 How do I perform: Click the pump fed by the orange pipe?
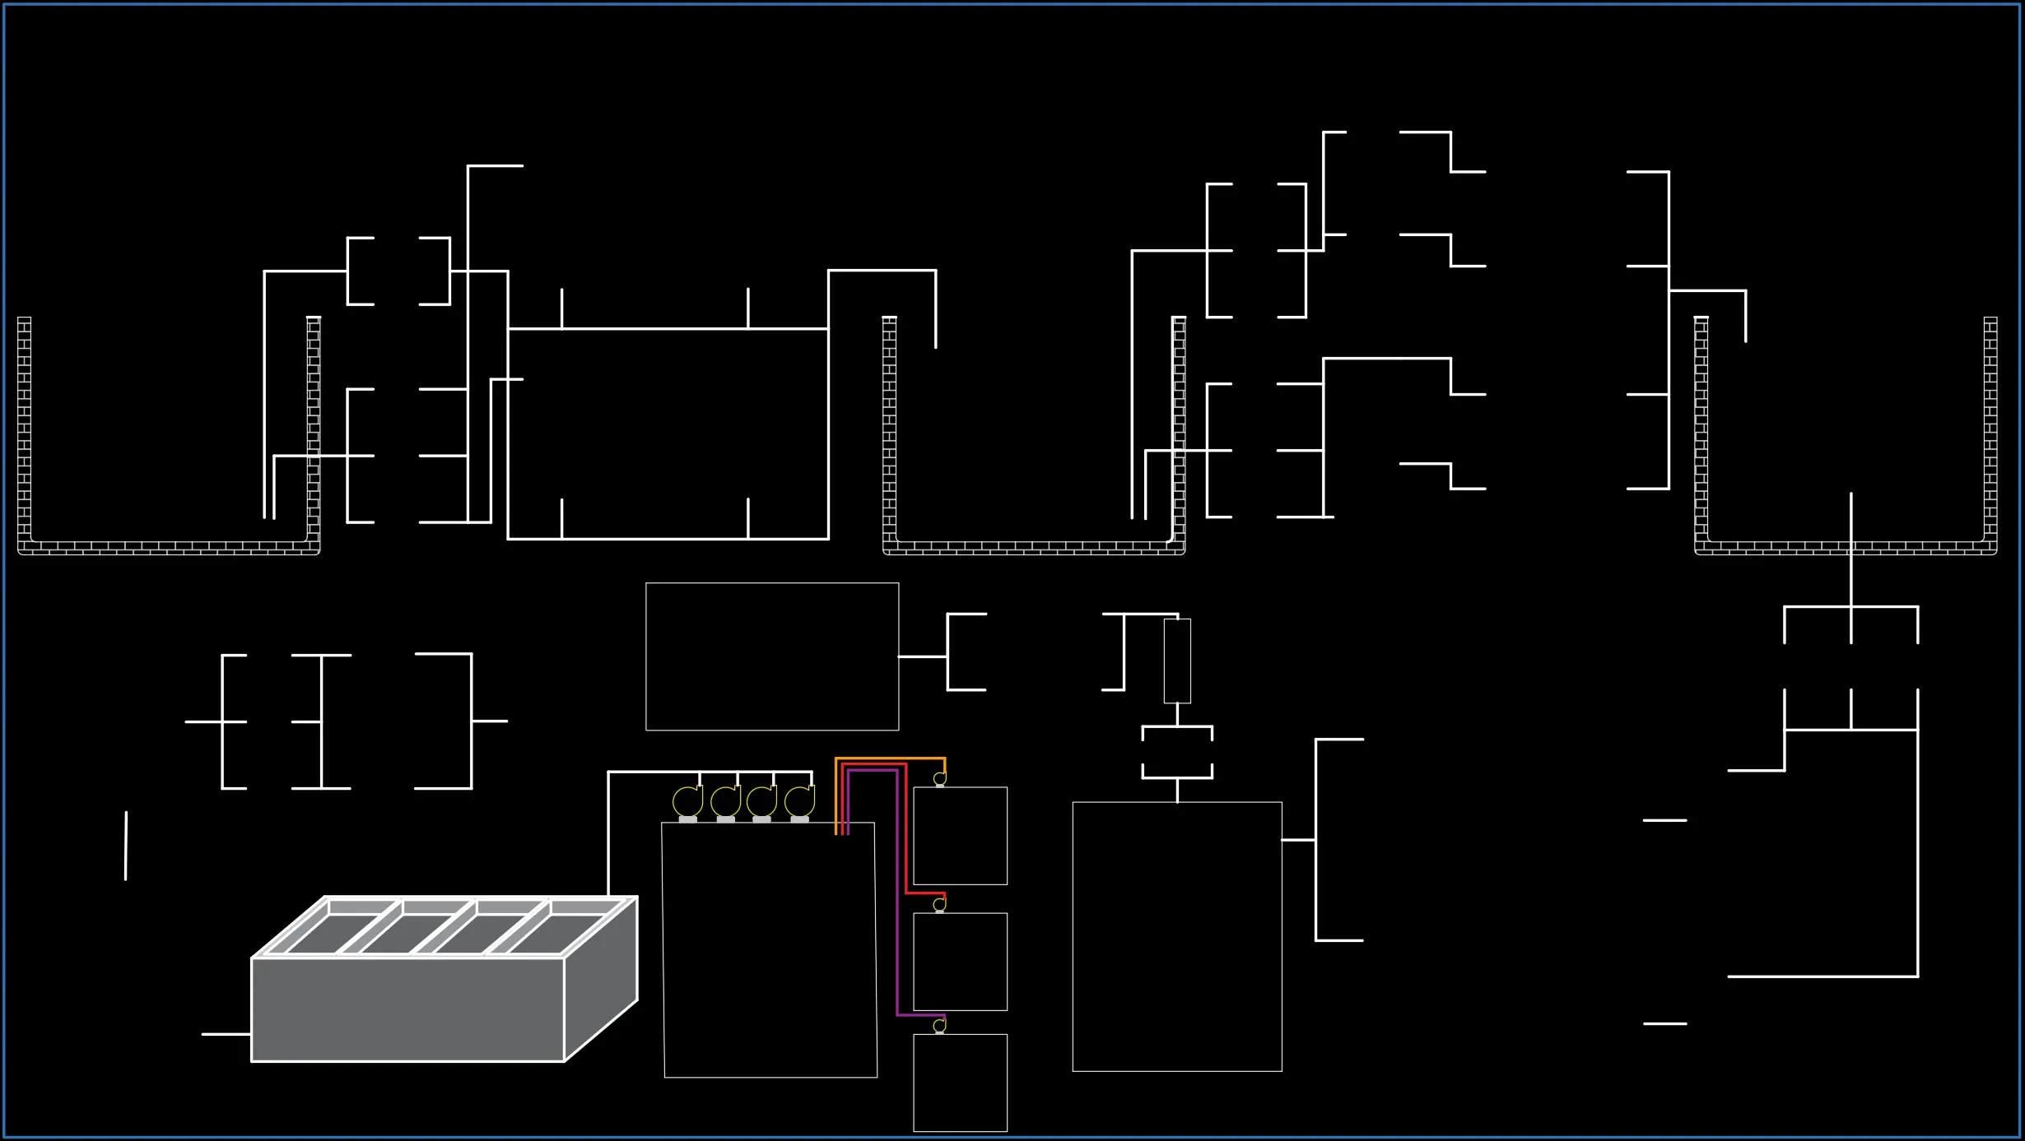click(x=940, y=779)
